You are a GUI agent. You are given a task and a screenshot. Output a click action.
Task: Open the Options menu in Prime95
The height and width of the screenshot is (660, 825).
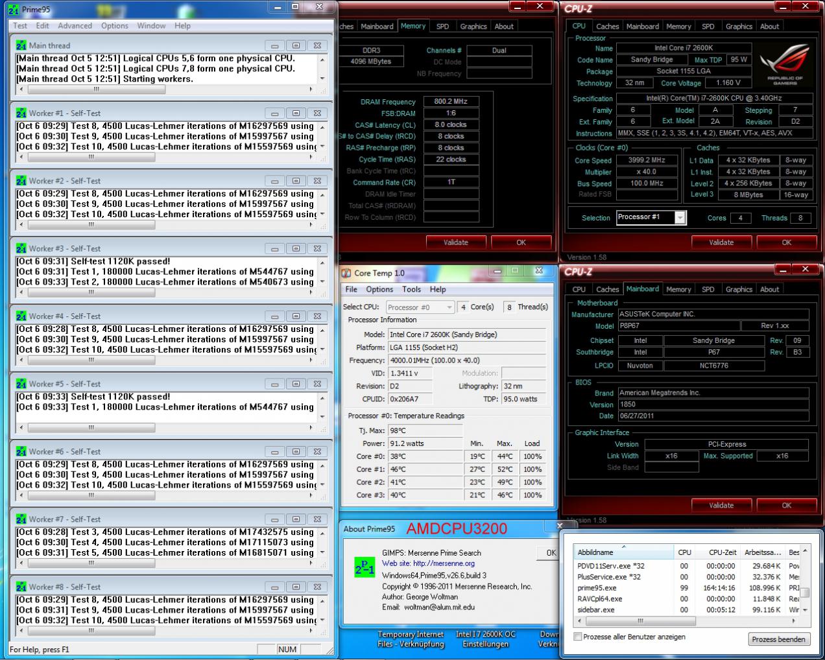pyautogui.click(x=114, y=26)
